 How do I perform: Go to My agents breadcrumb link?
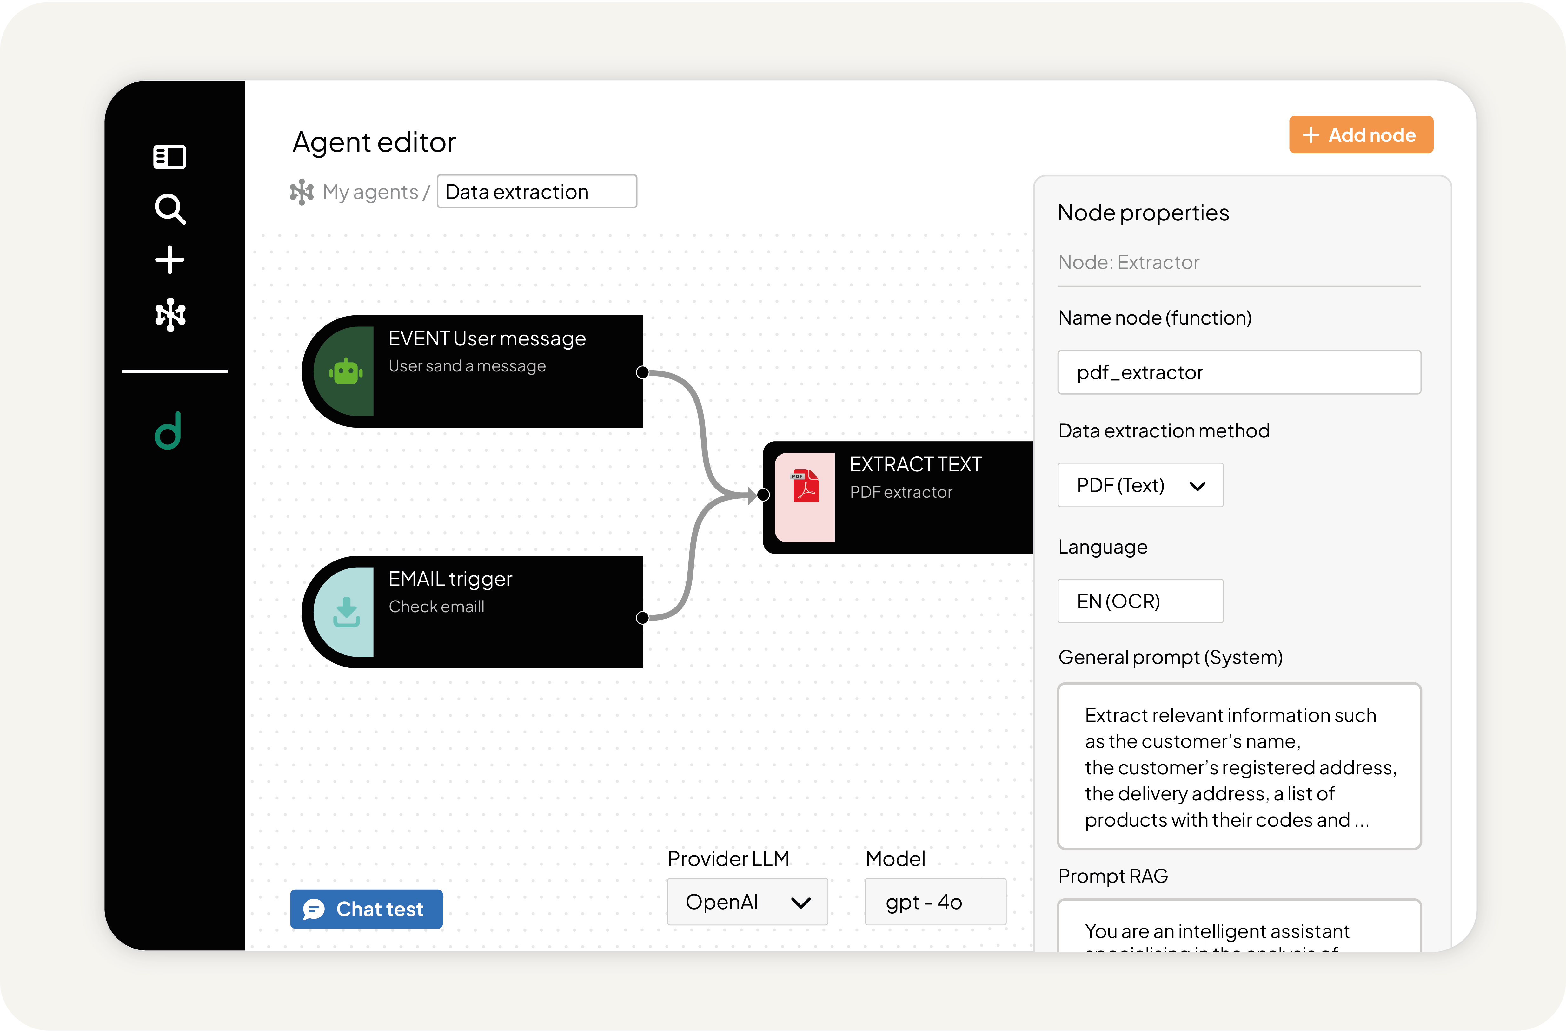point(370,192)
